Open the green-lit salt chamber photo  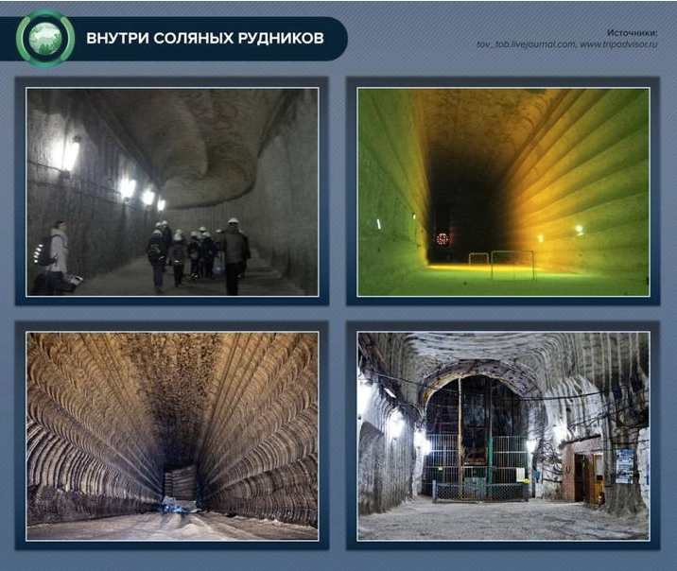tap(503, 192)
